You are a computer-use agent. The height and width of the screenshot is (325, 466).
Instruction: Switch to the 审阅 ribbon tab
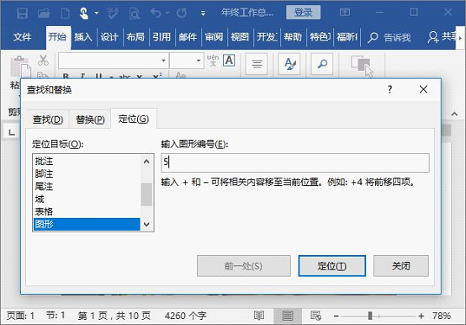[214, 37]
